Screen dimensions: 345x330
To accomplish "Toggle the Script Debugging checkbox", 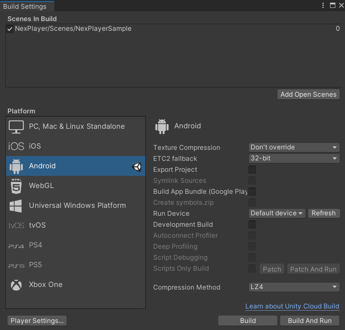I will pyautogui.click(x=252, y=258).
